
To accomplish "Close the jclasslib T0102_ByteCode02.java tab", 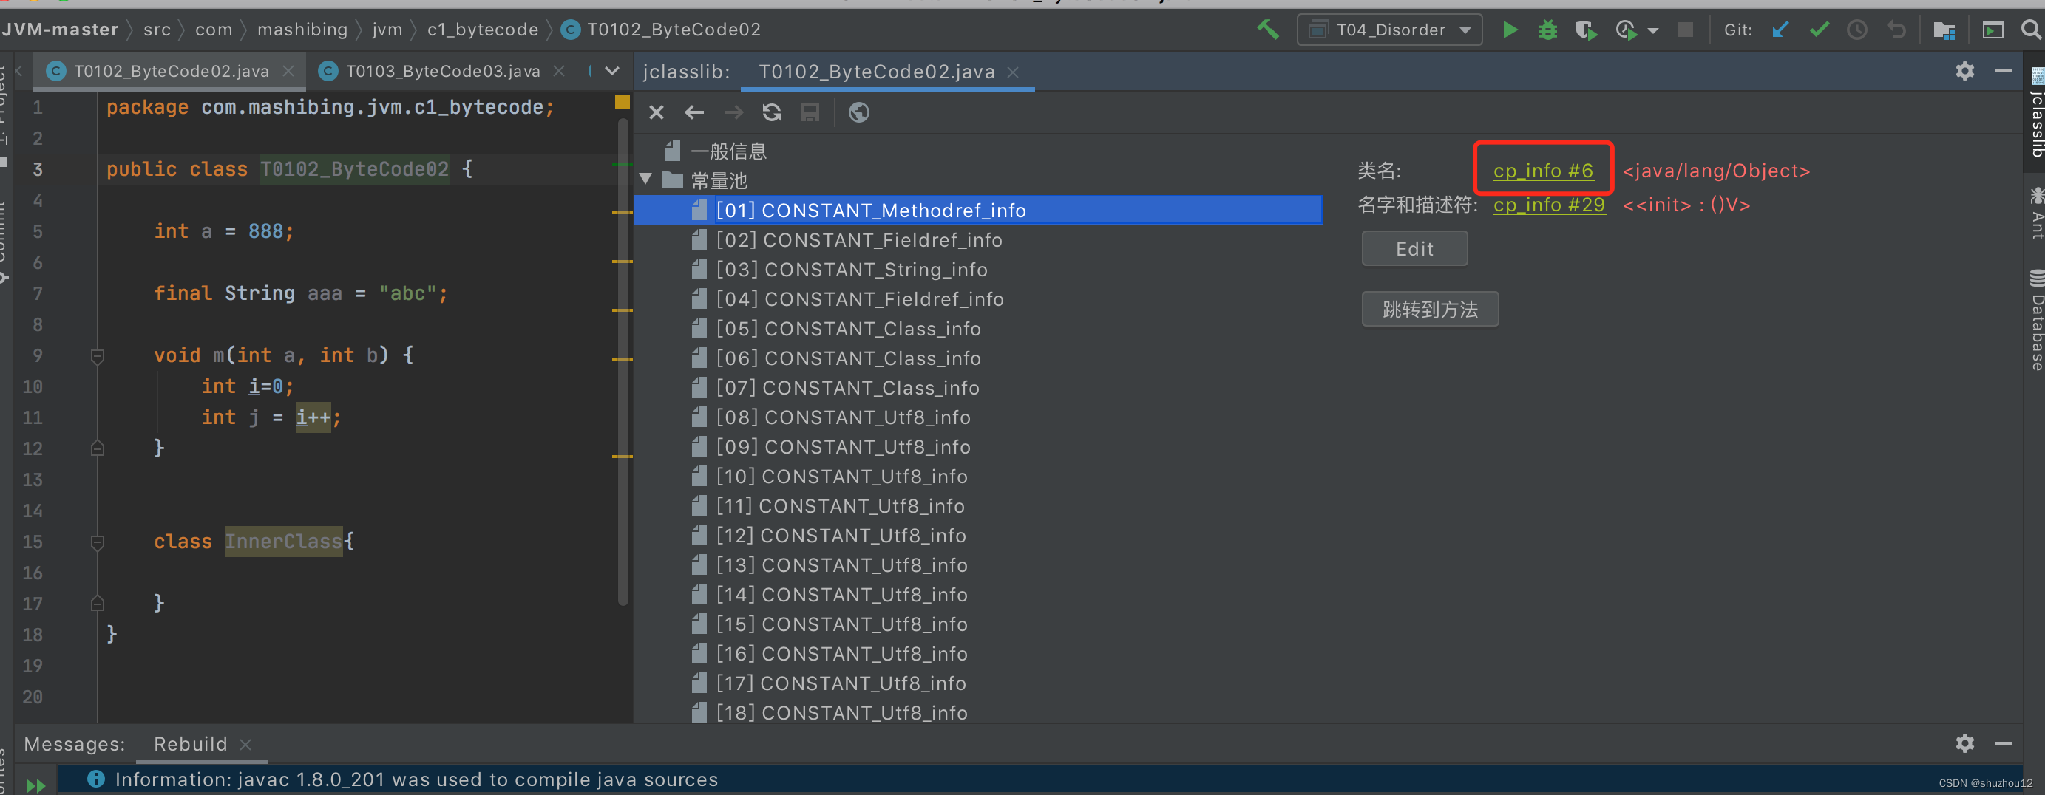I will [1013, 72].
